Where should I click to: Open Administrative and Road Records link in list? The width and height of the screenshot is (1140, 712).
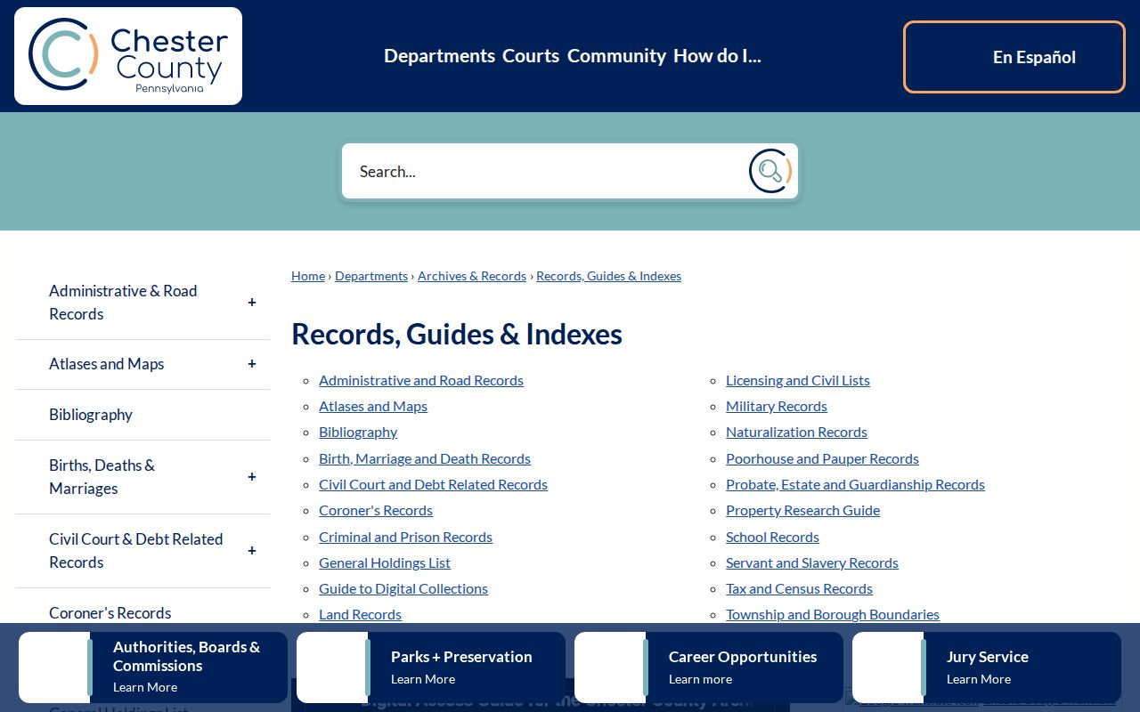(421, 380)
